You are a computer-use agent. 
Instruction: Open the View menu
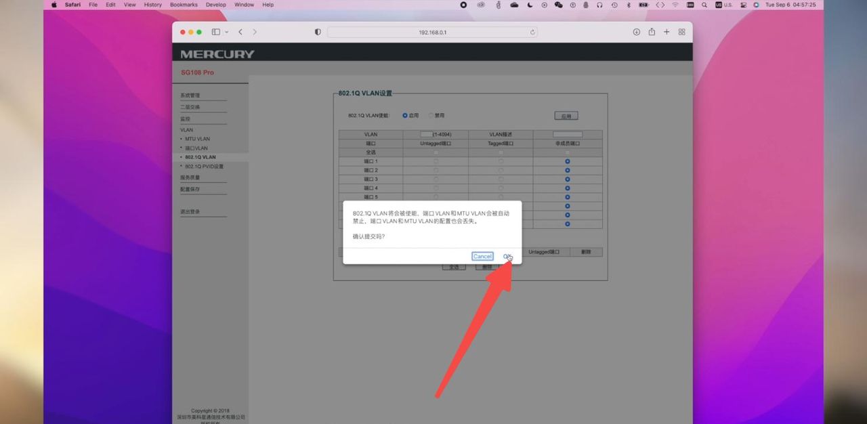(130, 5)
